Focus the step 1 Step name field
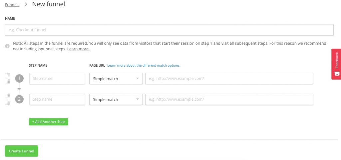 coord(57,79)
